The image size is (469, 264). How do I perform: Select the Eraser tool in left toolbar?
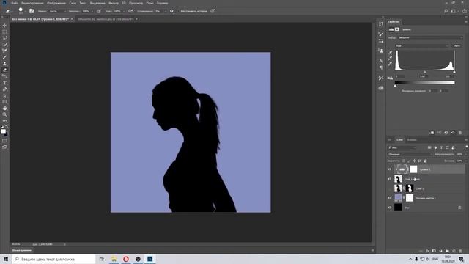pyautogui.click(x=5, y=70)
